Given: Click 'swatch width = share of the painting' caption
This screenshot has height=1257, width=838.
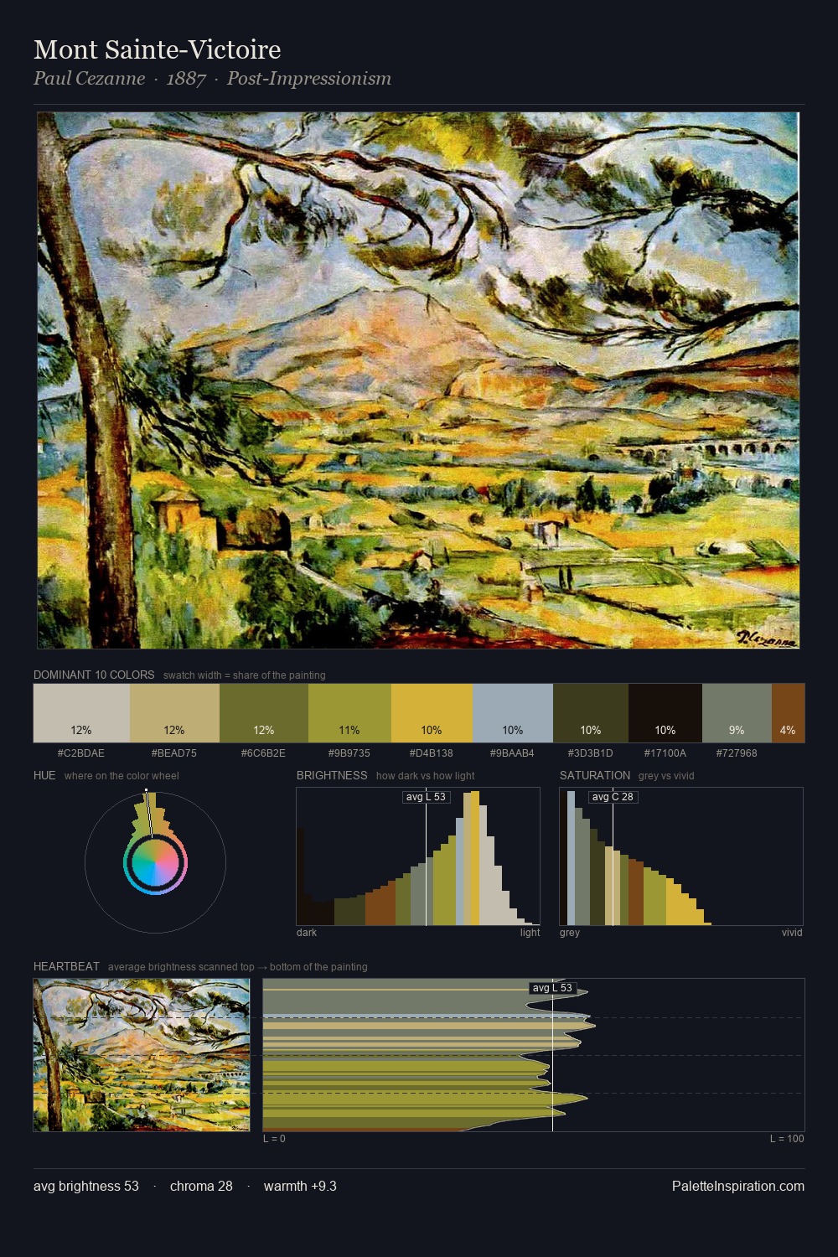Looking at the screenshot, I should coord(245,675).
